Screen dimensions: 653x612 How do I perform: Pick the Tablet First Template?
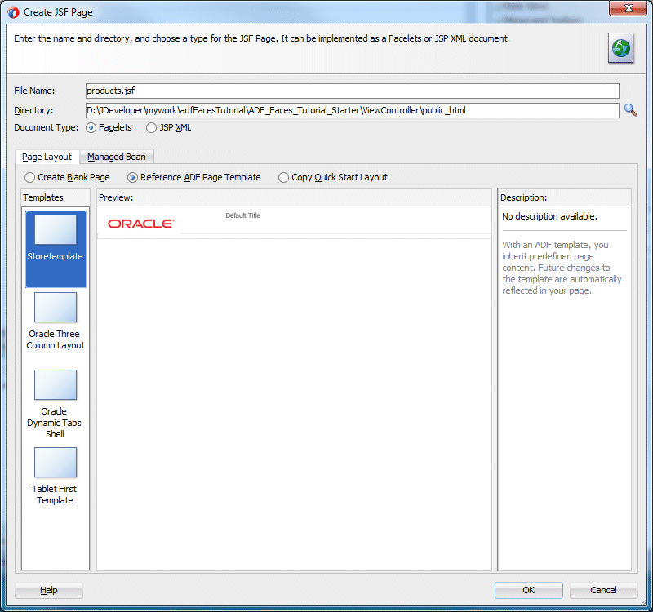click(56, 477)
